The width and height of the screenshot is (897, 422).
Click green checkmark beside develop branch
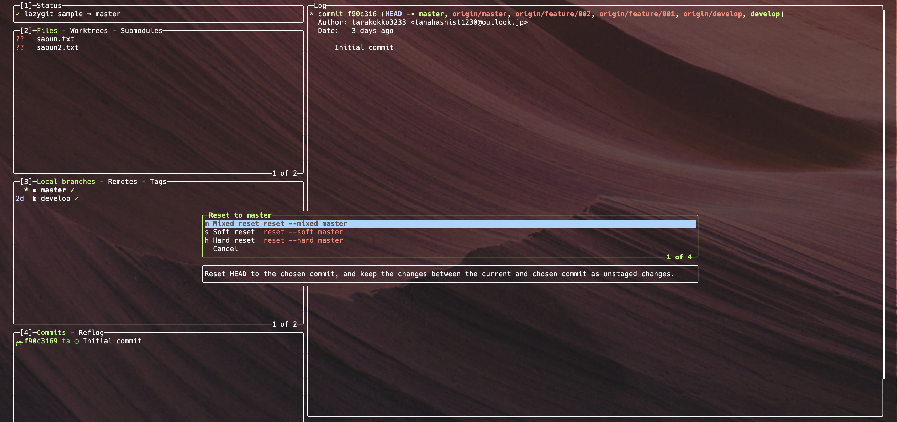tap(77, 199)
